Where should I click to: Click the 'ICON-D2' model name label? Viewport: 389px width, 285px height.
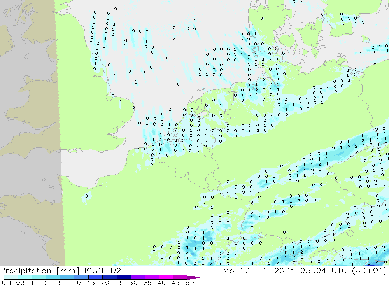(x=103, y=270)
